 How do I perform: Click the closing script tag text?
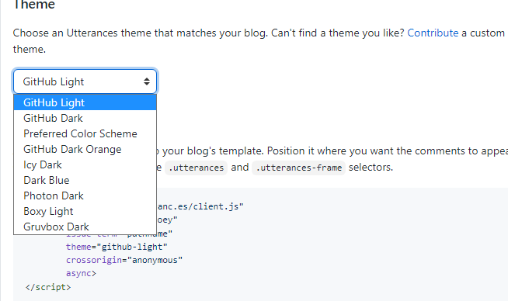pyautogui.click(x=48, y=287)
